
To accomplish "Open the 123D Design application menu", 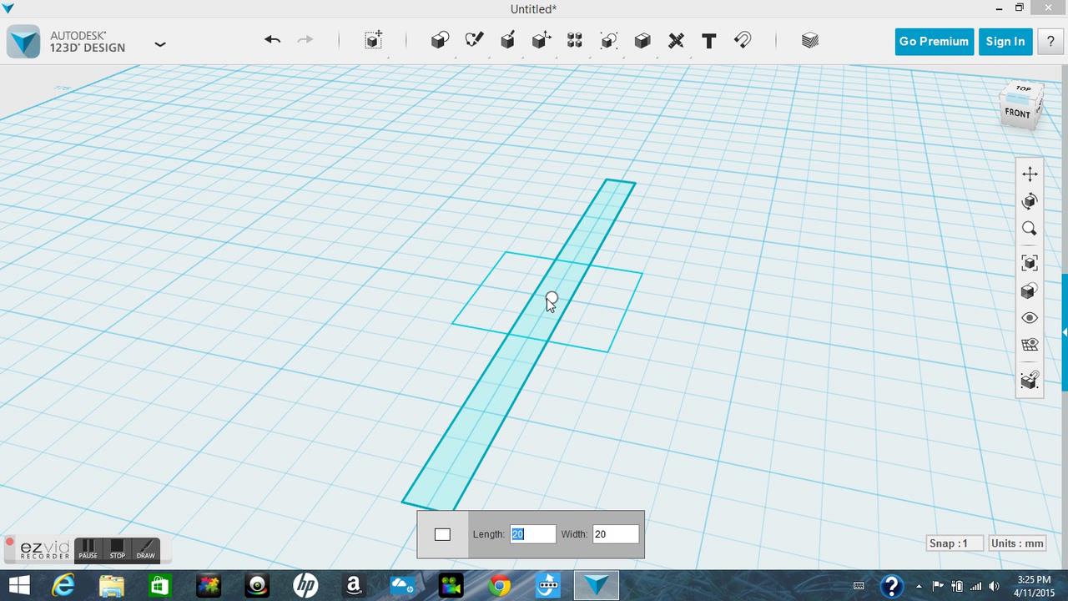I will [x=160, y=43].
